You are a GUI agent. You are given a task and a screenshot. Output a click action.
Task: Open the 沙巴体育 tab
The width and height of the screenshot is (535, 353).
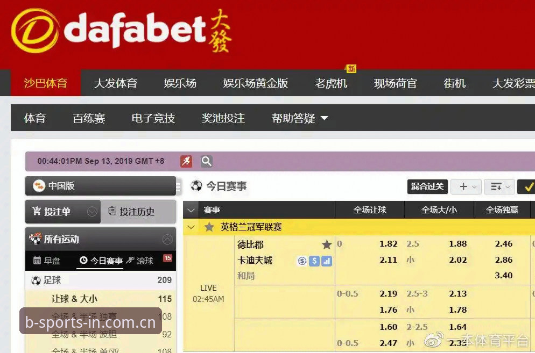click(46, 83)
